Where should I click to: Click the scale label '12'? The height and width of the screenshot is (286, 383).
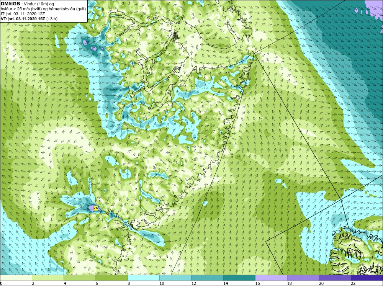pyautogui.click(x=193, y=283)
